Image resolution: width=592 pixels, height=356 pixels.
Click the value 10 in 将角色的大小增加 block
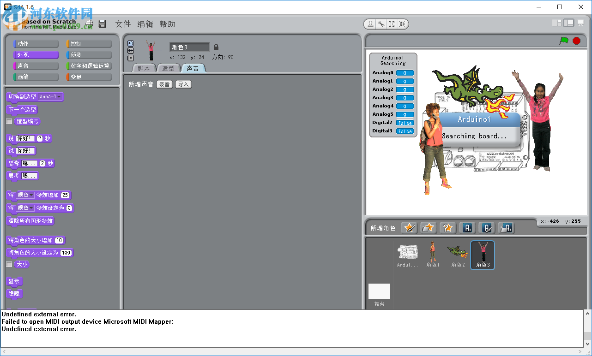[59, 240]
